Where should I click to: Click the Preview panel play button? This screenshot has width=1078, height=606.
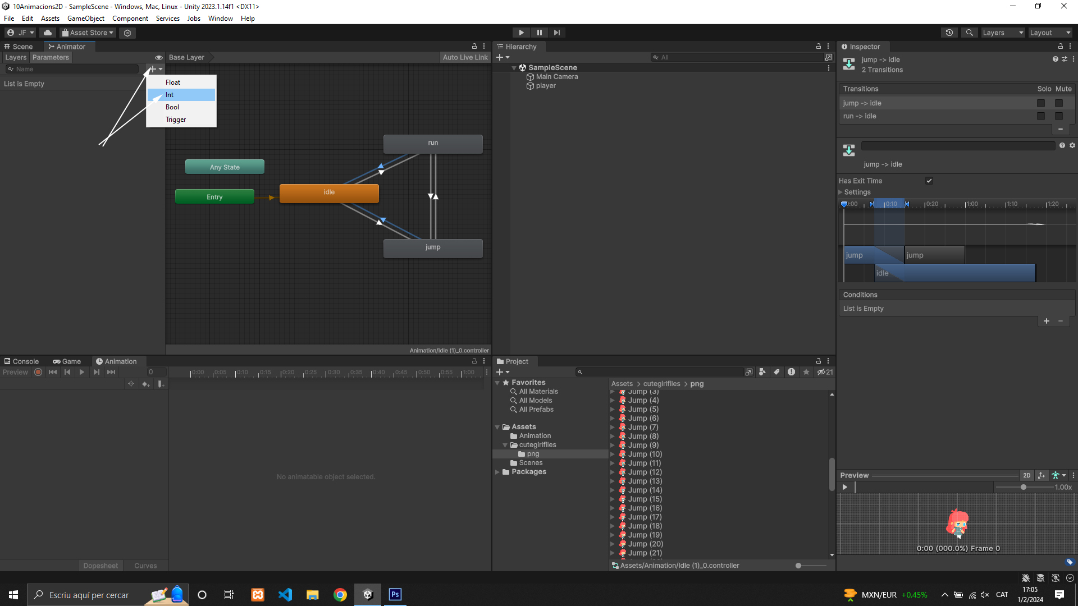(844, 487)
